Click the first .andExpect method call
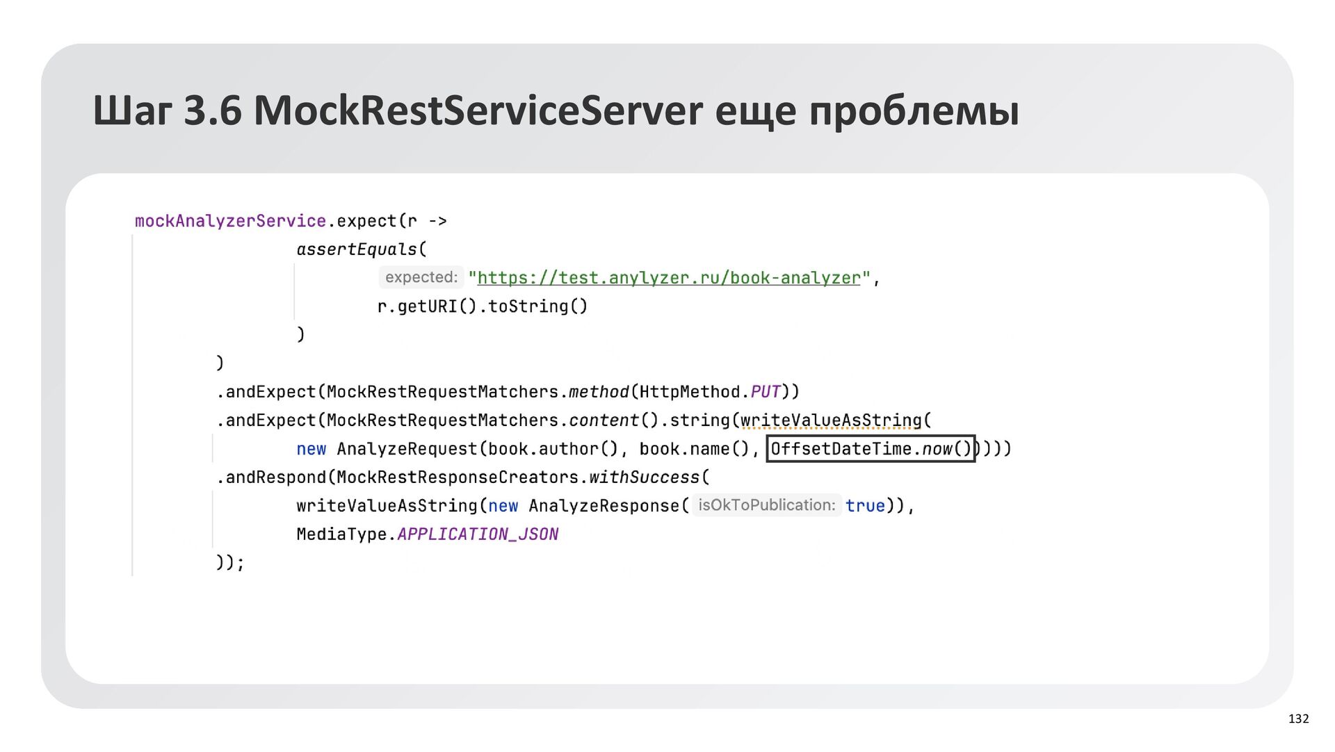This screenshot has width=1335, height=752. (x=266, y=392)
